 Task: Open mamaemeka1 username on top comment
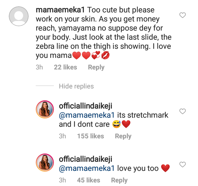pos(61,10)
